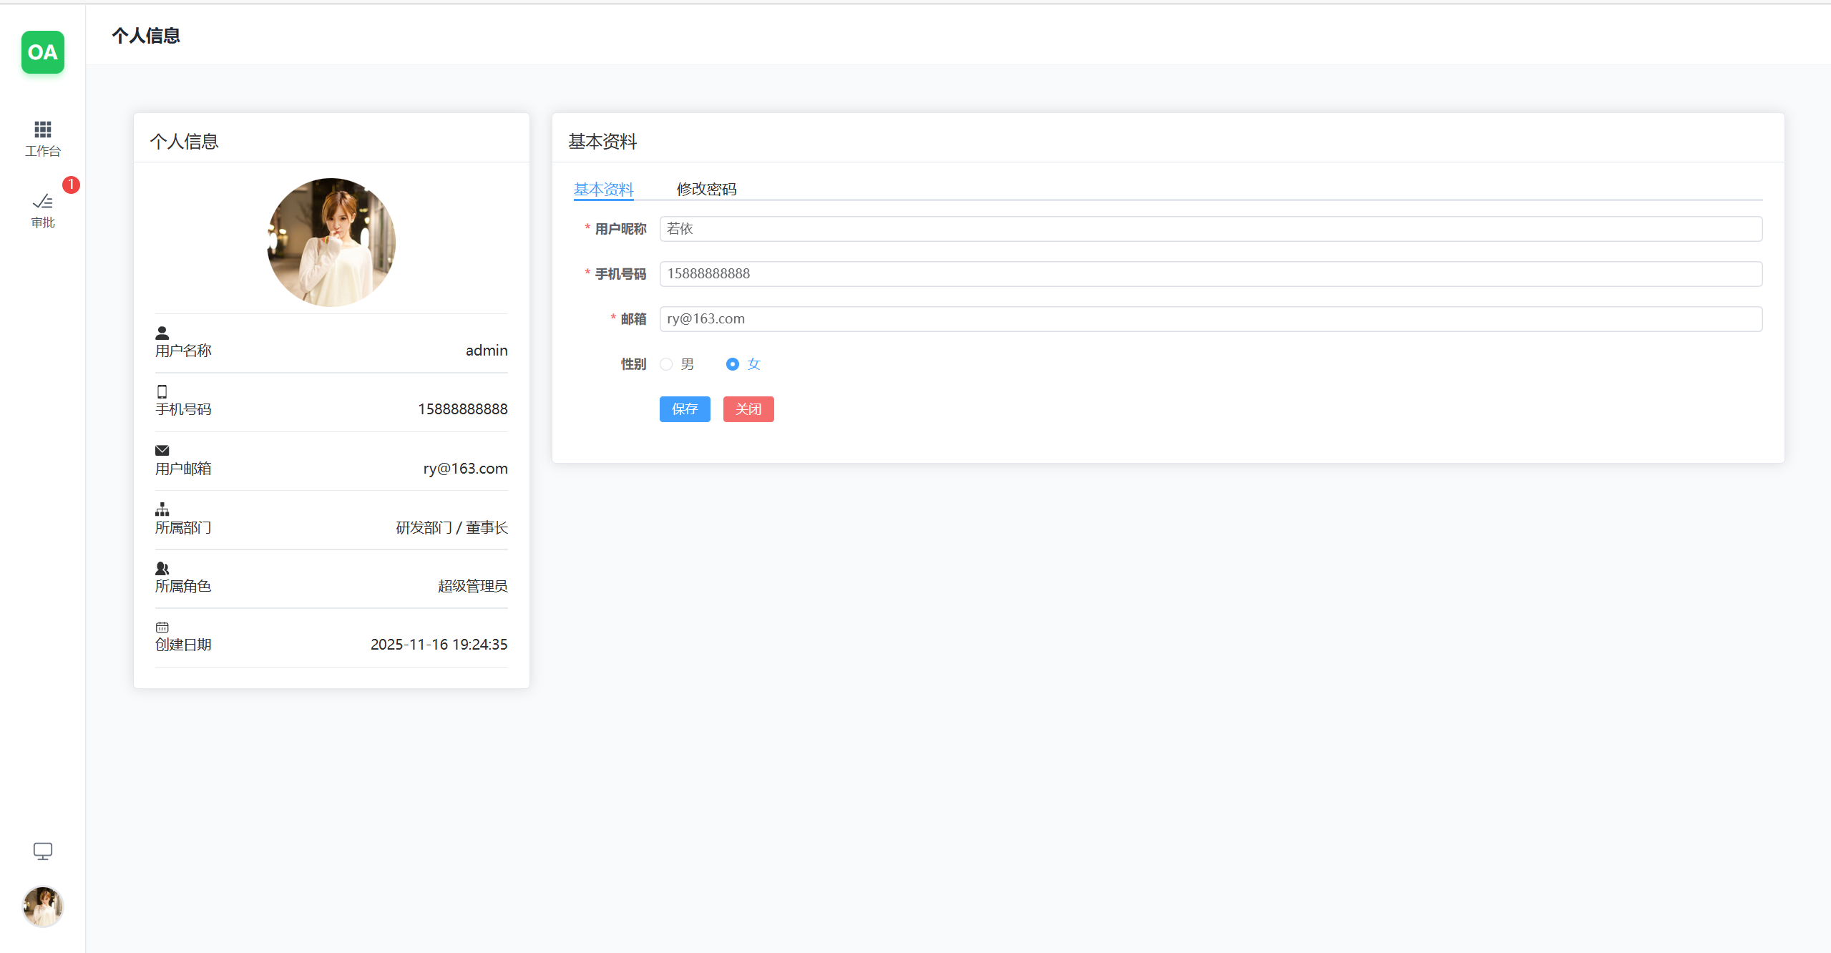Image resolution: width=1831 pixels, height=953 pixels.
Task: Click the red notification badge showing 1
Action: pos(71,185)
